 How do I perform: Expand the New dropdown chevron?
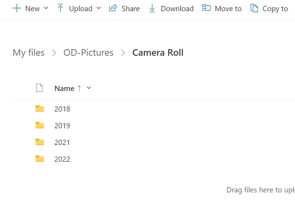(46, 8)
